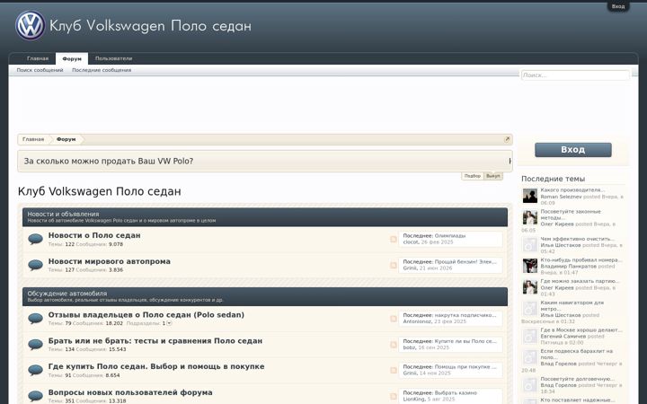Open Отзывы владельцев о Поло седан forum
The width and height of the screenshot is (647, 404).
click(146, 315)
